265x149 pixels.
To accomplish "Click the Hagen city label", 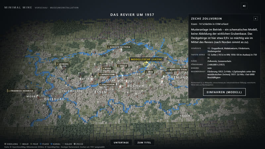I will pos(185,116).
